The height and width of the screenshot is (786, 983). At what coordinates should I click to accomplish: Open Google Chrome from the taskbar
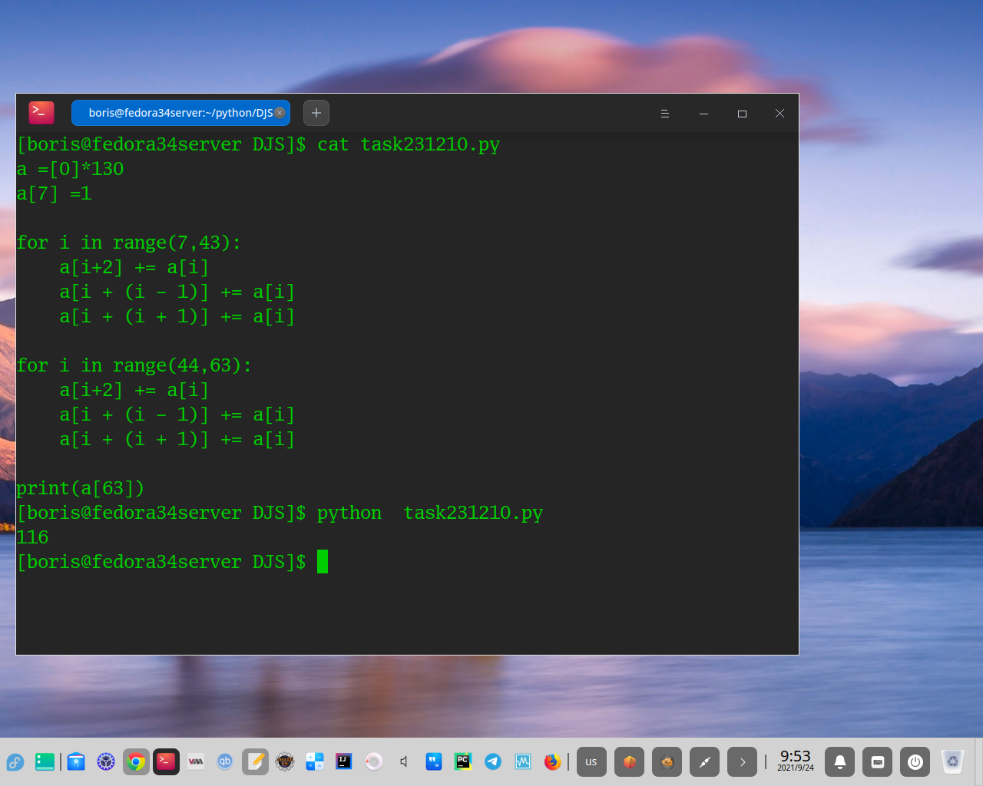click(136, 761)
